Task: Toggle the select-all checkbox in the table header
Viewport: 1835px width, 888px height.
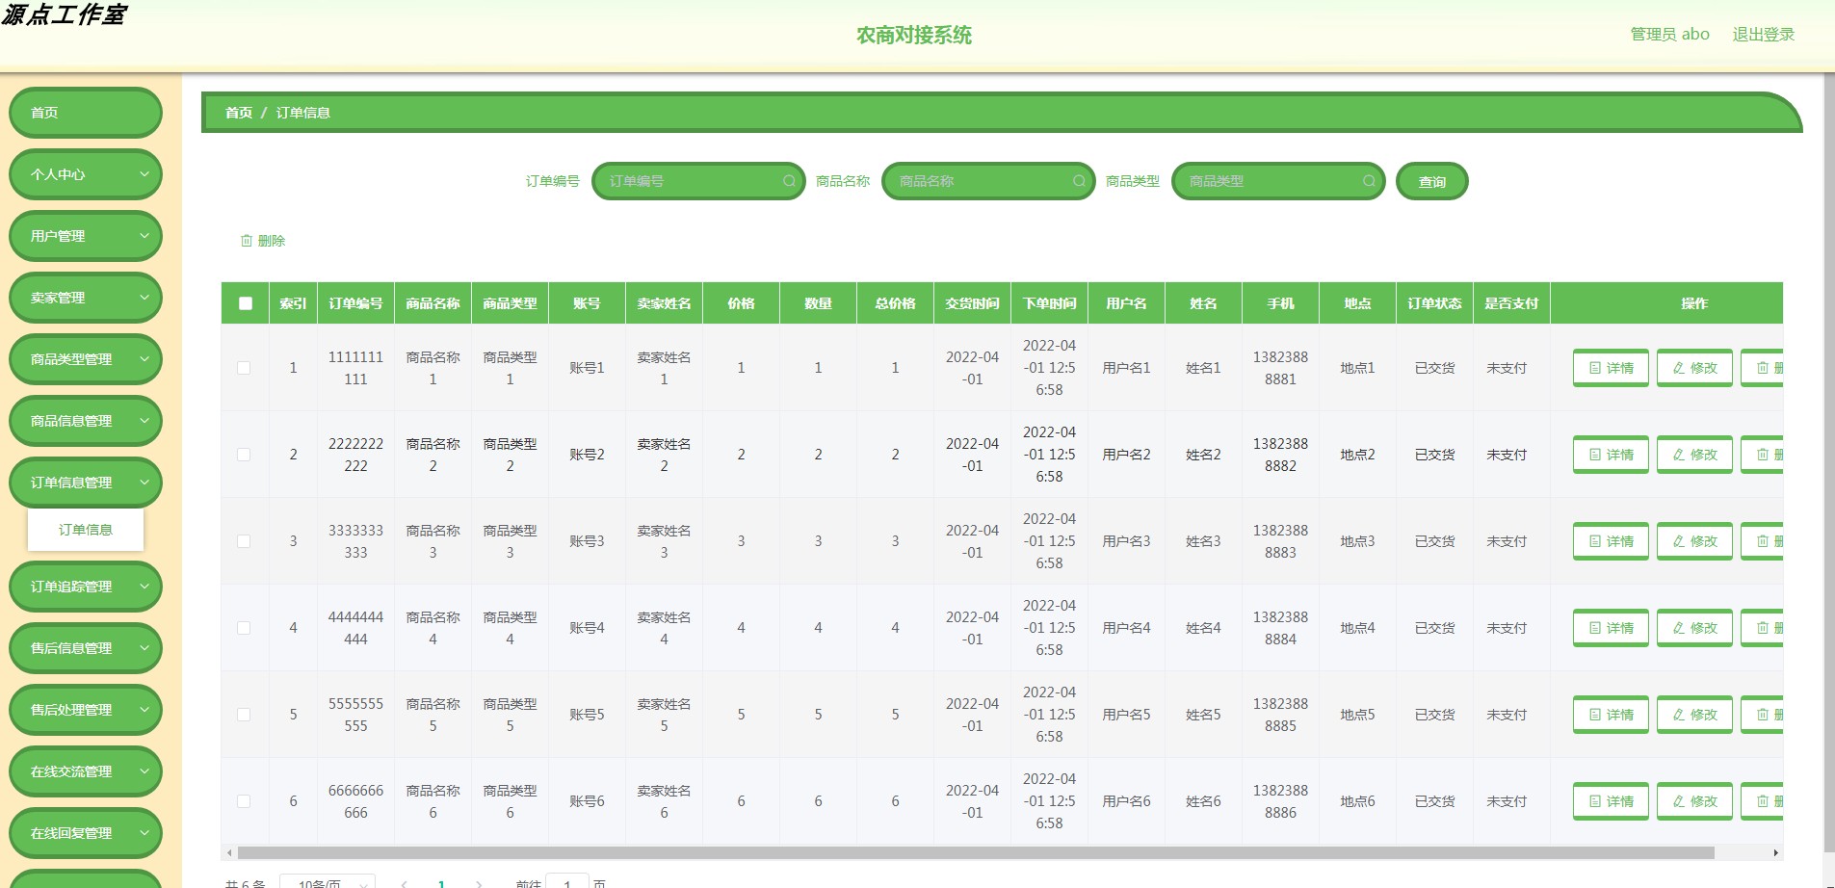Action: (245, 302)
